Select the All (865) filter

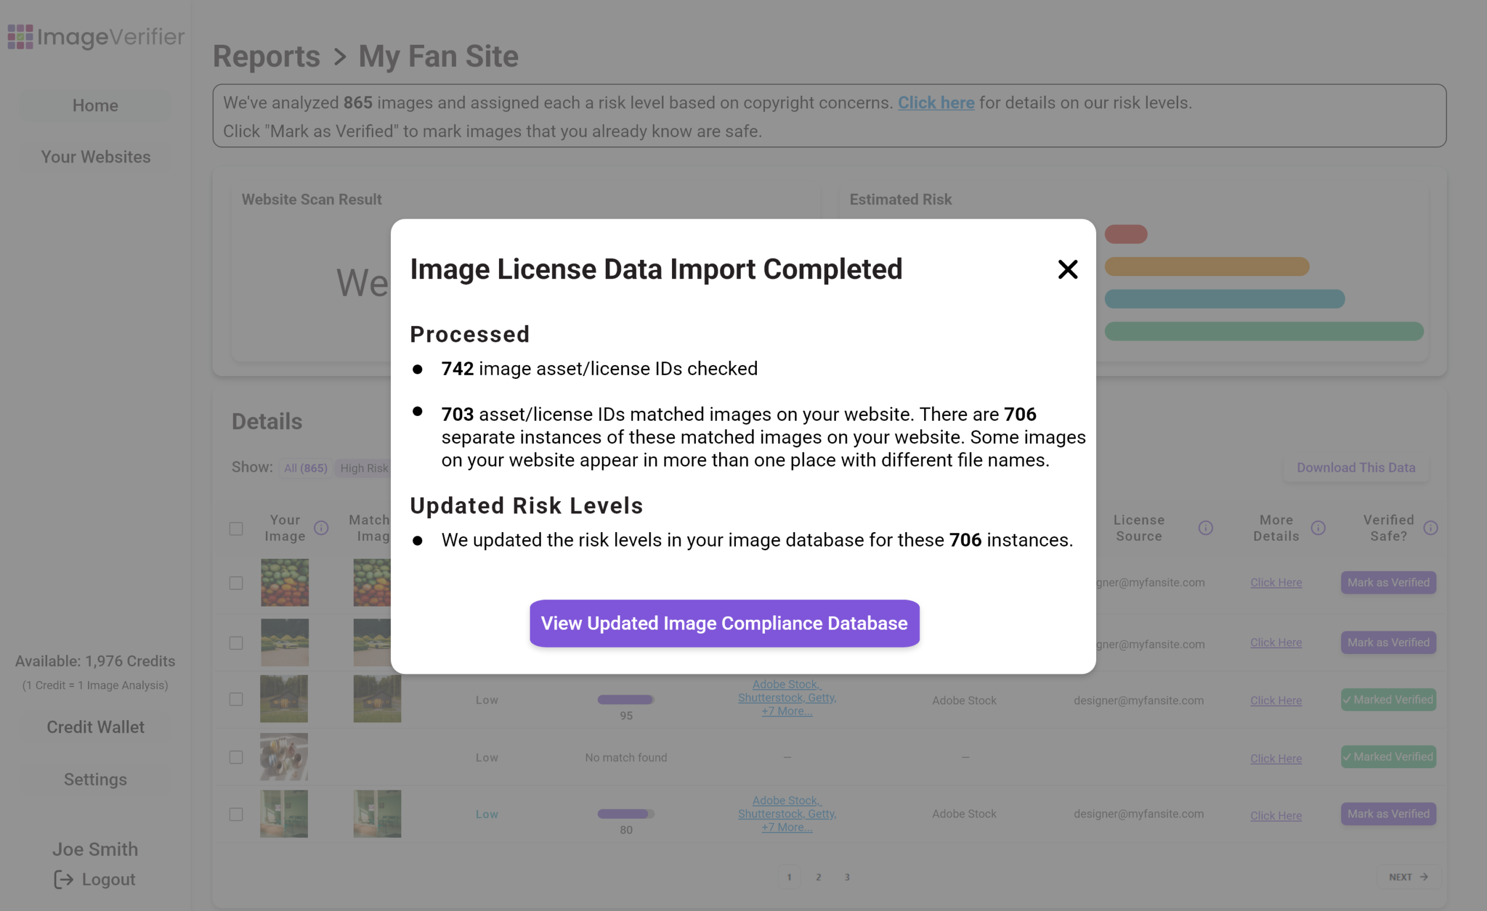point(306,468)
